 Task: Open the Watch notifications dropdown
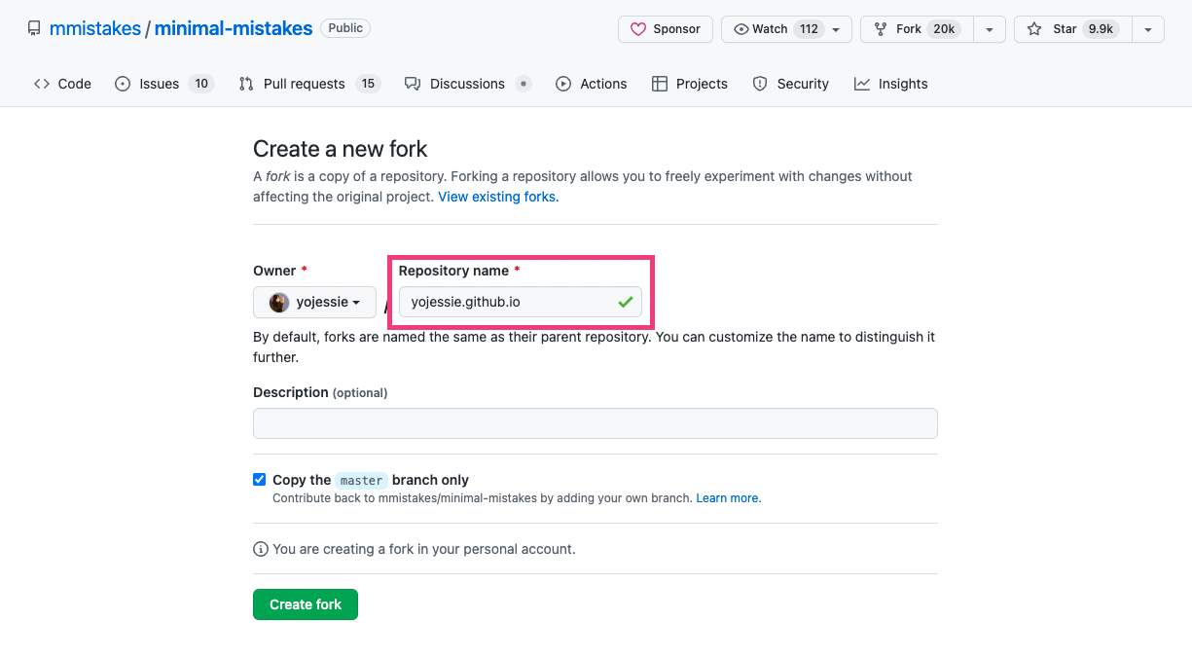pyautogui.click(x=786, y=29)
